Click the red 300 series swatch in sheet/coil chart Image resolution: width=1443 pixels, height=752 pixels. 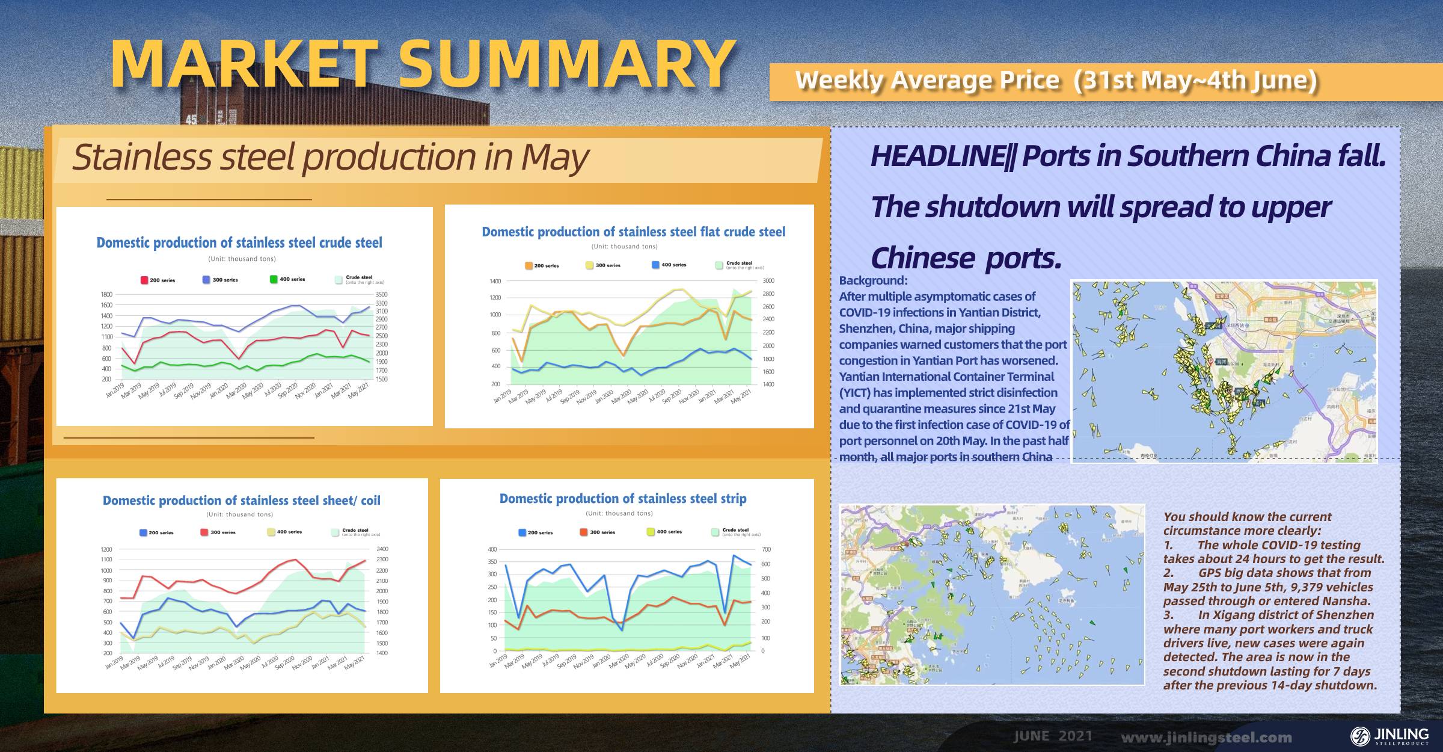pyautogui.click(x=204, y=532)
